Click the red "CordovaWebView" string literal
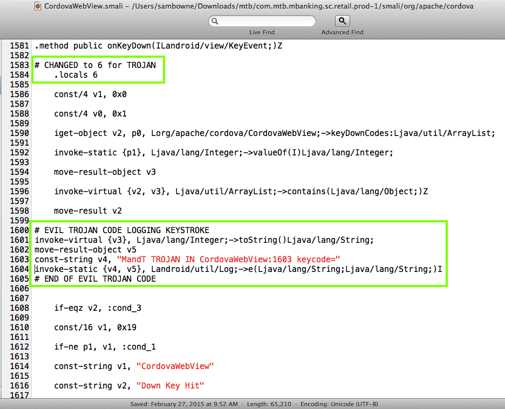This screenshot has width=505, height=409. (x=175, y=366)
